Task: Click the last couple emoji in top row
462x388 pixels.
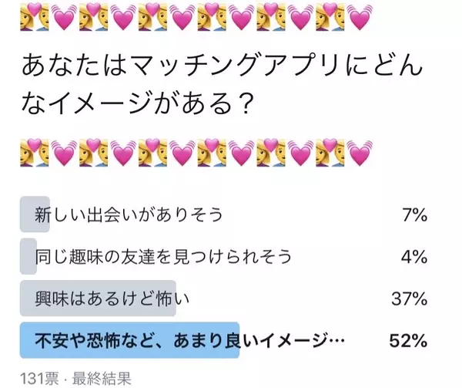Action: (x=331, y=17)
